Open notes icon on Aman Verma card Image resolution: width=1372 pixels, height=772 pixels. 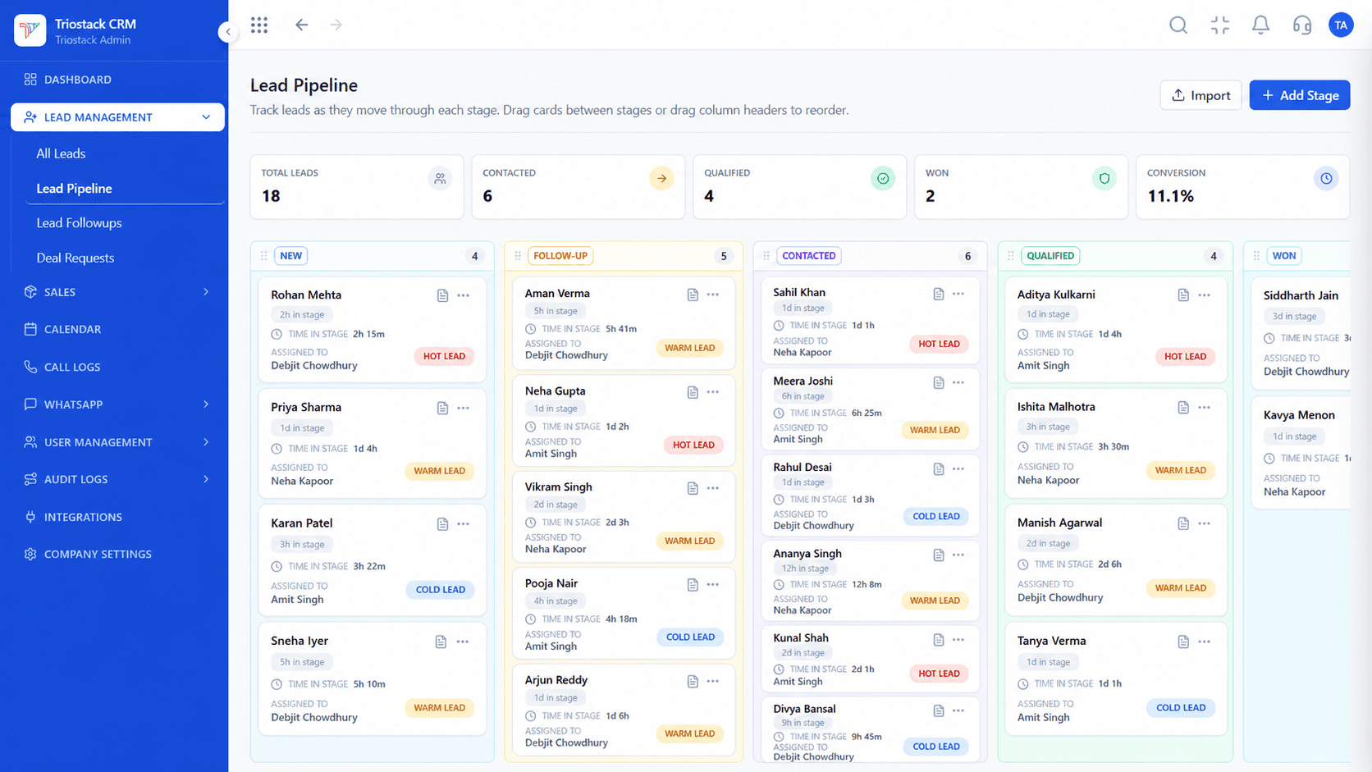(x=693, y=295)
